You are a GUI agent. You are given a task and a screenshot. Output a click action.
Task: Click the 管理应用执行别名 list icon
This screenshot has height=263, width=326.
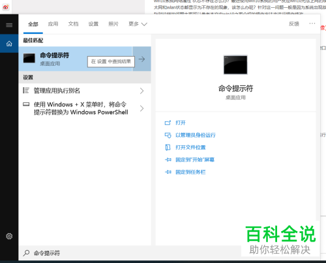(x=26, y=90)
